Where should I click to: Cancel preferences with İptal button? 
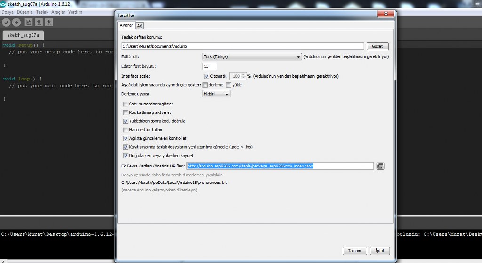380,251
